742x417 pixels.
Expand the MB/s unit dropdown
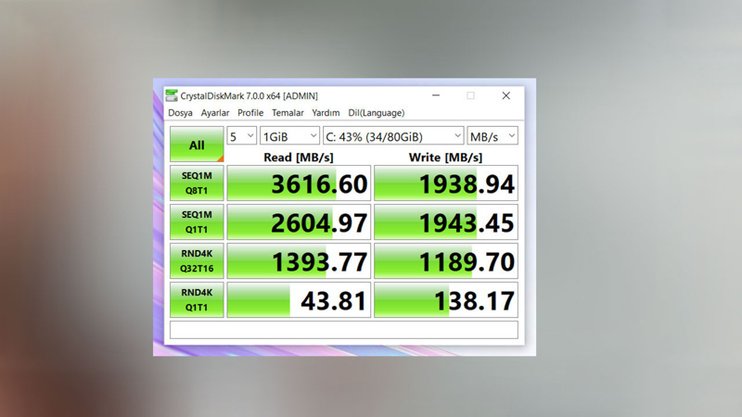pyautogui.click(x=493, y=136)
